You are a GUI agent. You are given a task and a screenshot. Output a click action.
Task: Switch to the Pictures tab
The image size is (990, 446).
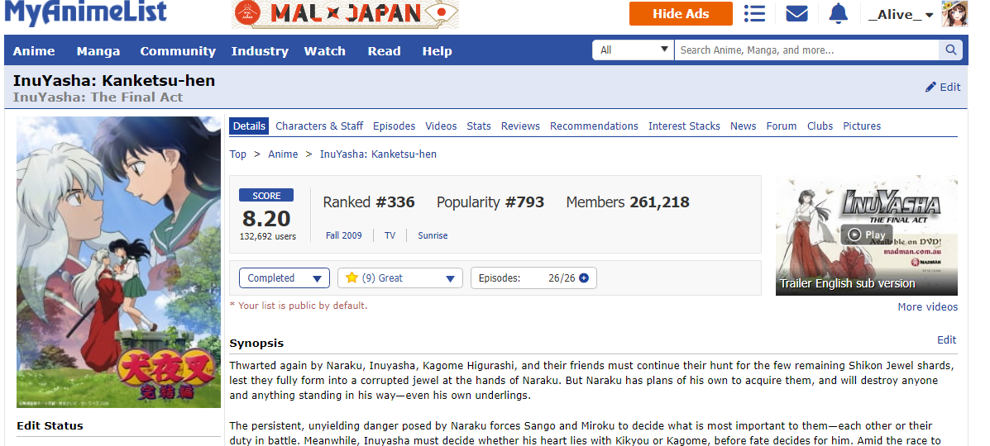862,126
